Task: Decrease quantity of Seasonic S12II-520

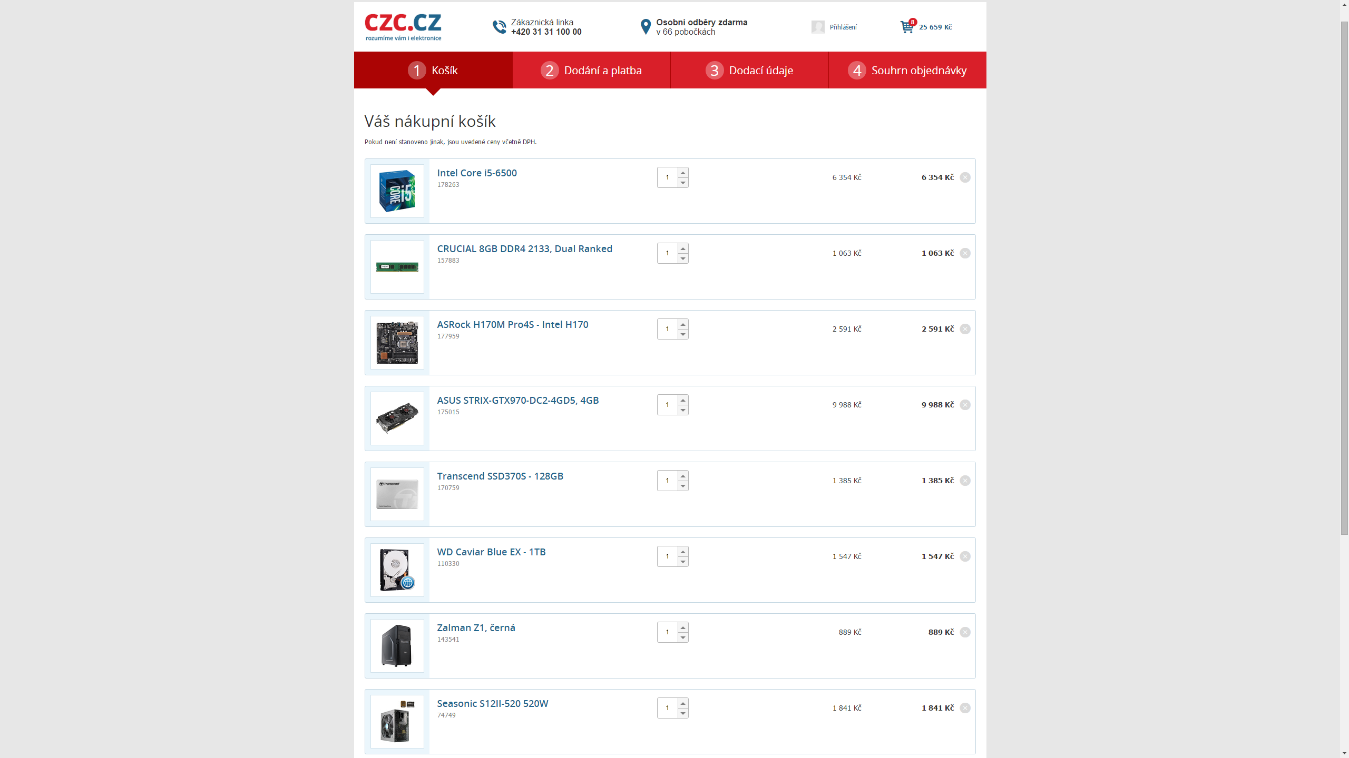Action: point(683,713)
